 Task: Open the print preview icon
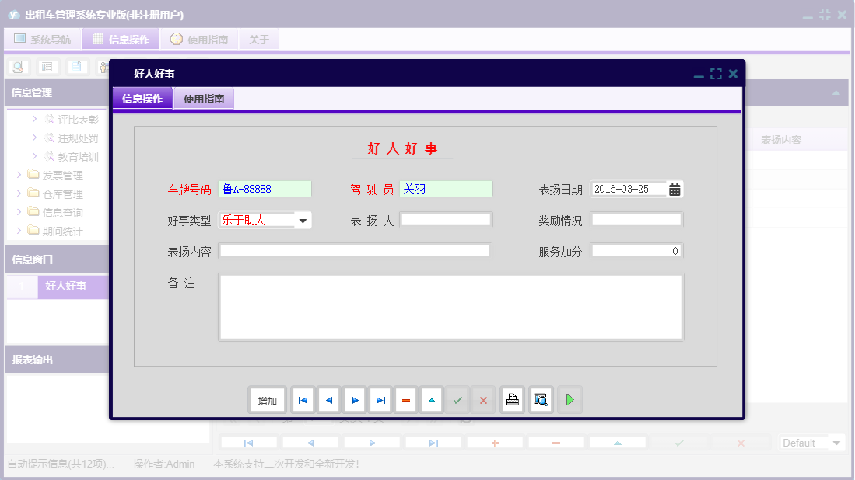[541, 399]
